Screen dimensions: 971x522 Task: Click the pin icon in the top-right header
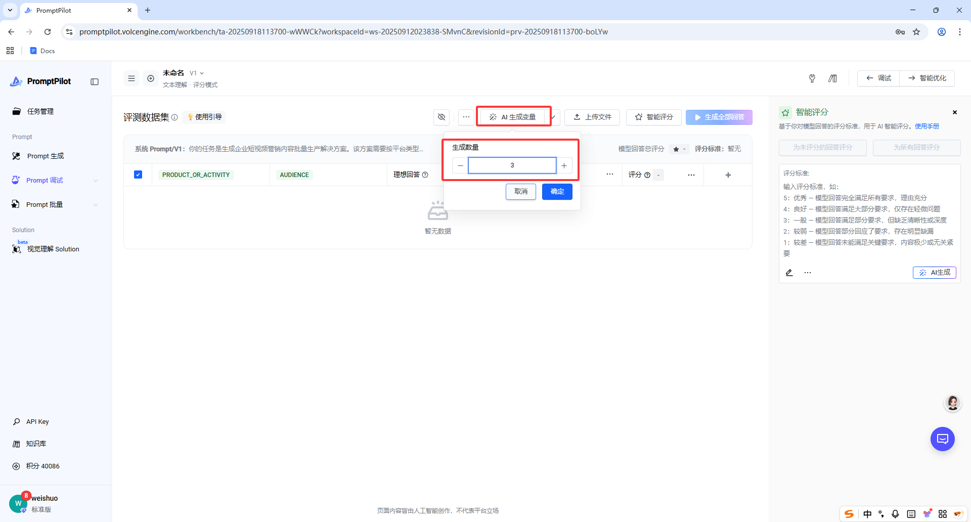pyautogui.click(x=812, y=78)
